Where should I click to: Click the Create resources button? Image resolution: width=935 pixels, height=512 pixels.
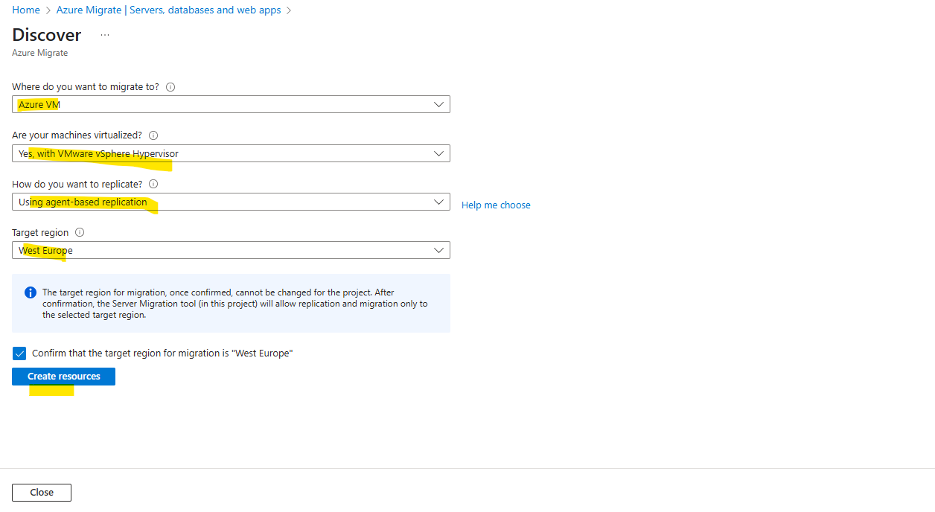[63, 377]
